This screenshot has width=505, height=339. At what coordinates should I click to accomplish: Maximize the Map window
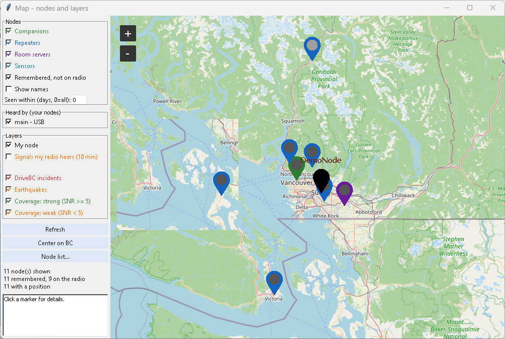470,8
